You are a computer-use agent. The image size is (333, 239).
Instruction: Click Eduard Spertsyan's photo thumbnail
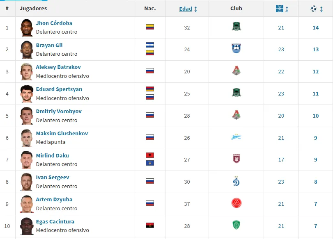(27, 93)
